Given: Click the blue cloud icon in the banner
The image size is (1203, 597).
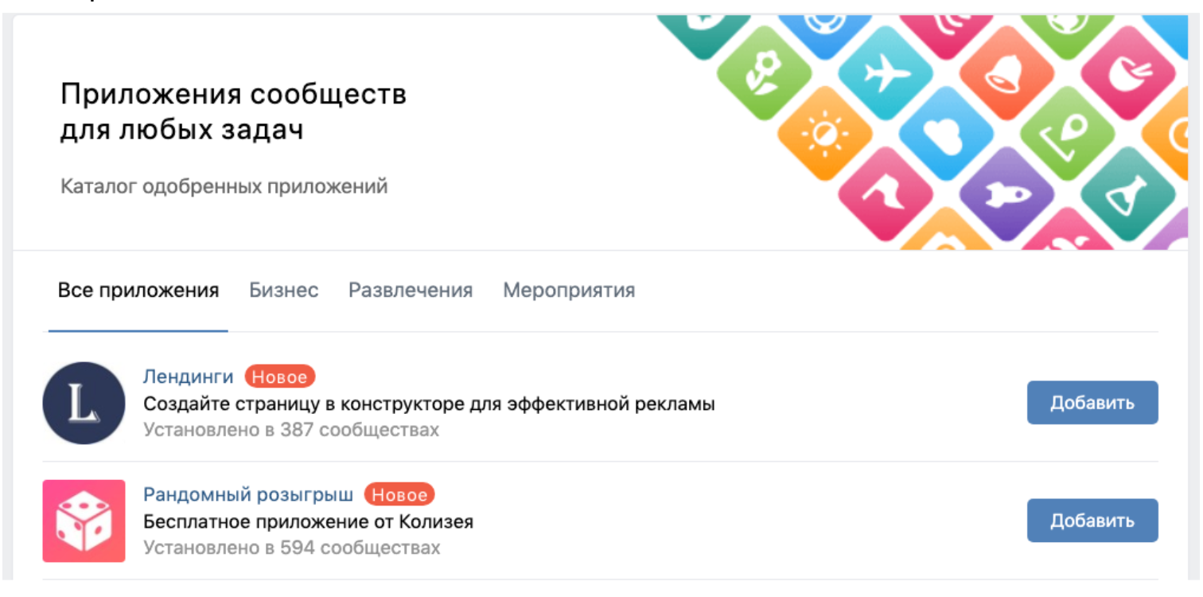Looking at the screenshot, I should (945, 135).
